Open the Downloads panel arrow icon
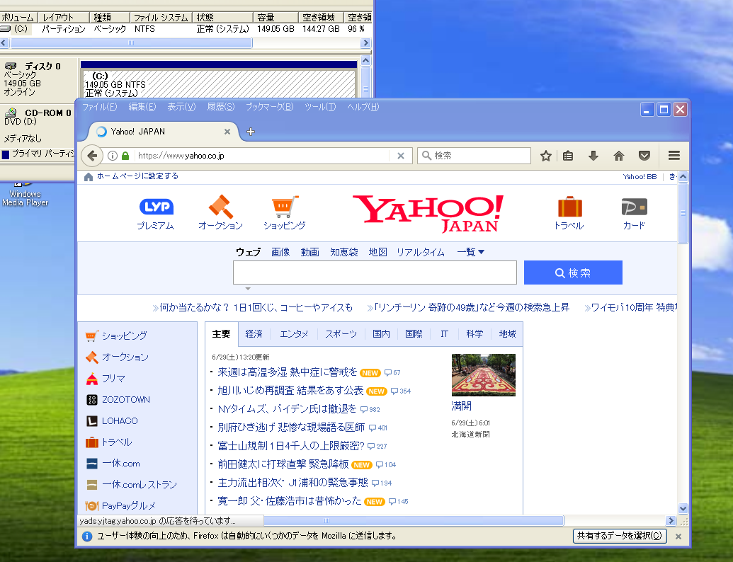 click(593, 155)
